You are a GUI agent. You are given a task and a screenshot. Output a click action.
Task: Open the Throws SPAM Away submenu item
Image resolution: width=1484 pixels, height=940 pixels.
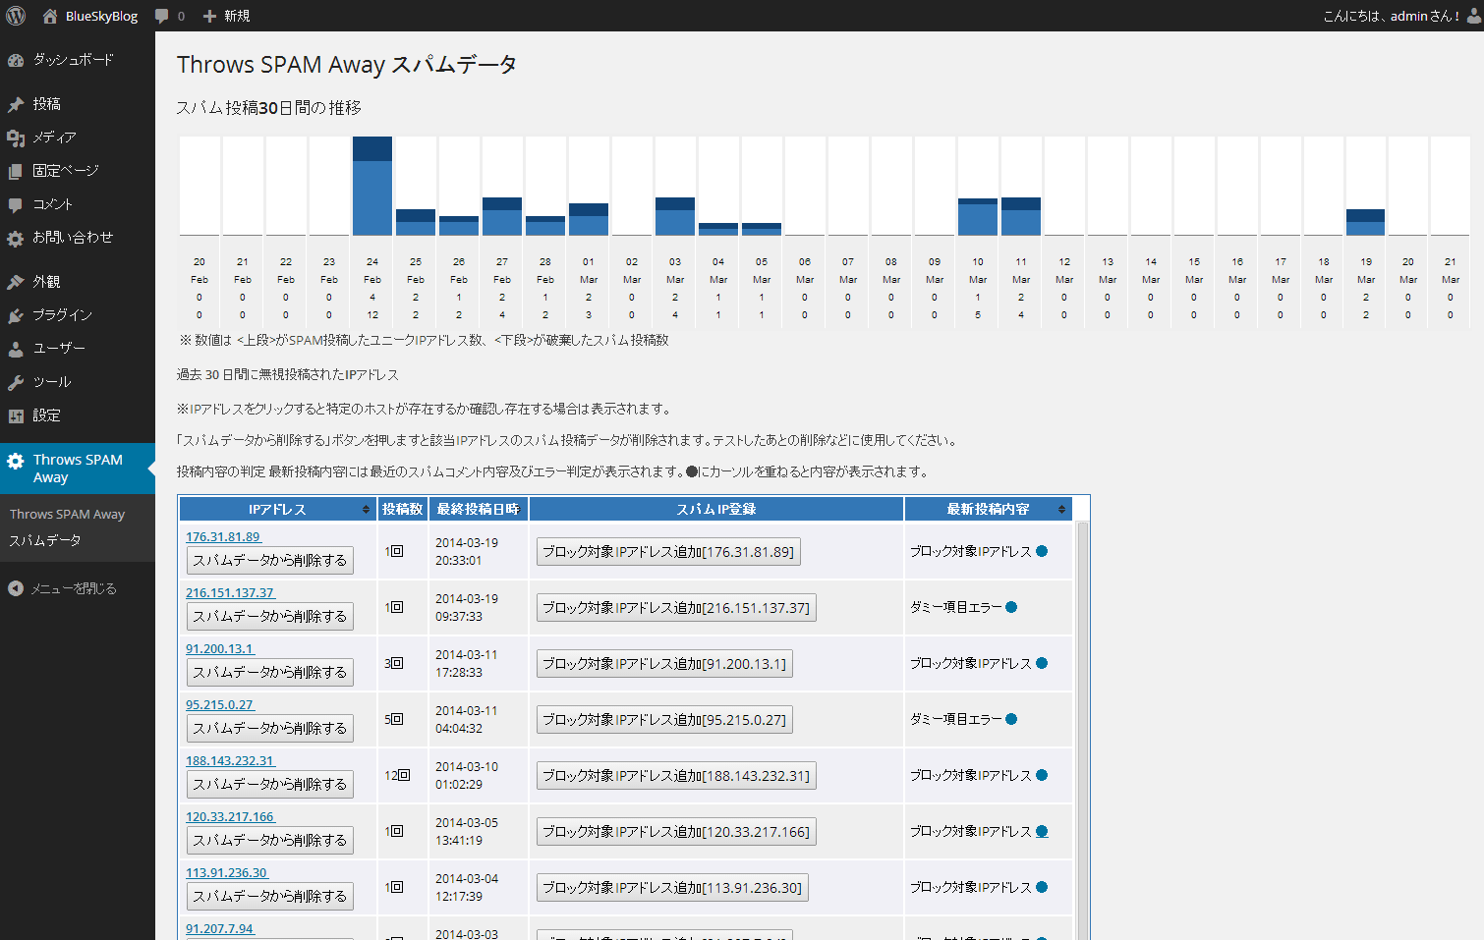[x=67, y=515]
